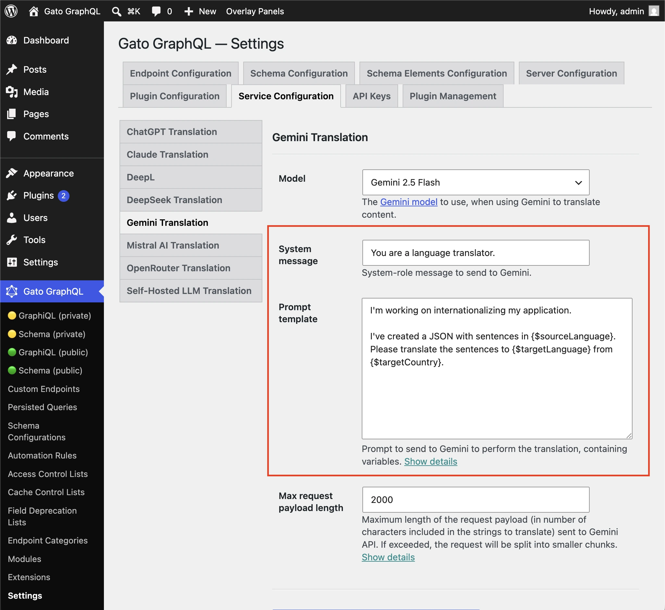Click the Dashboard gauge icon
Viewport: 665px width, 610px height.
coord(12,40)
